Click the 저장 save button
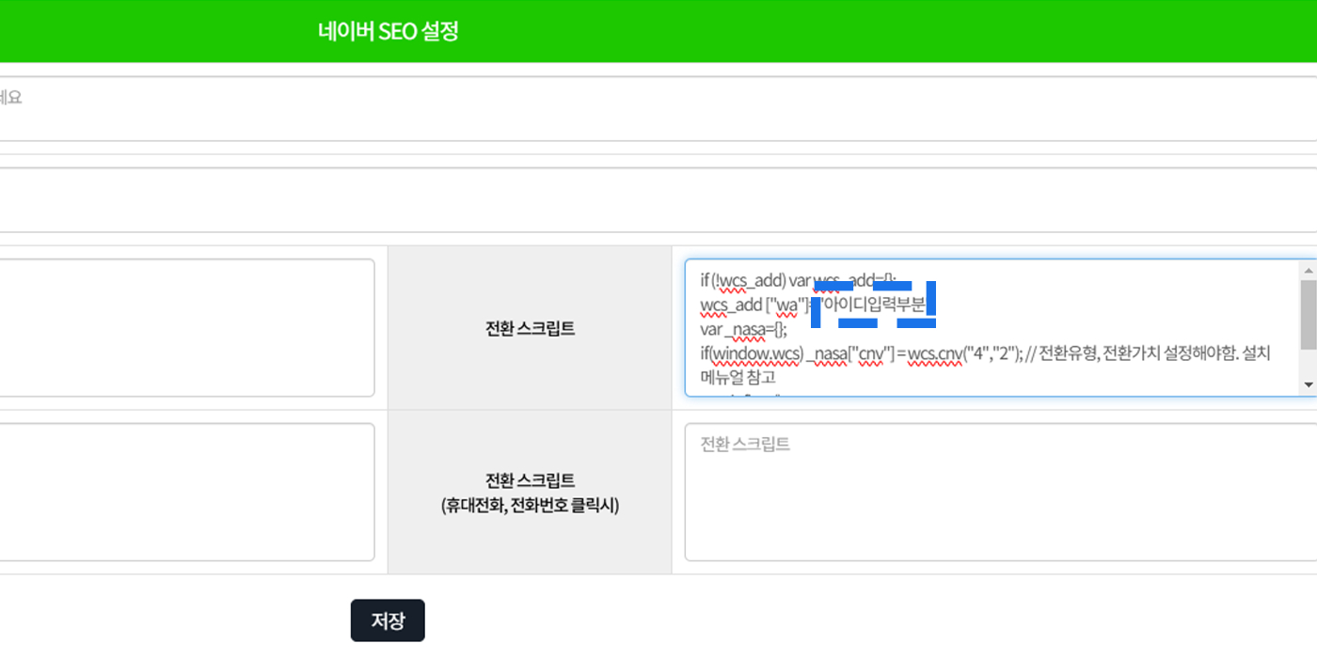1317x658 pixels. 388,620
